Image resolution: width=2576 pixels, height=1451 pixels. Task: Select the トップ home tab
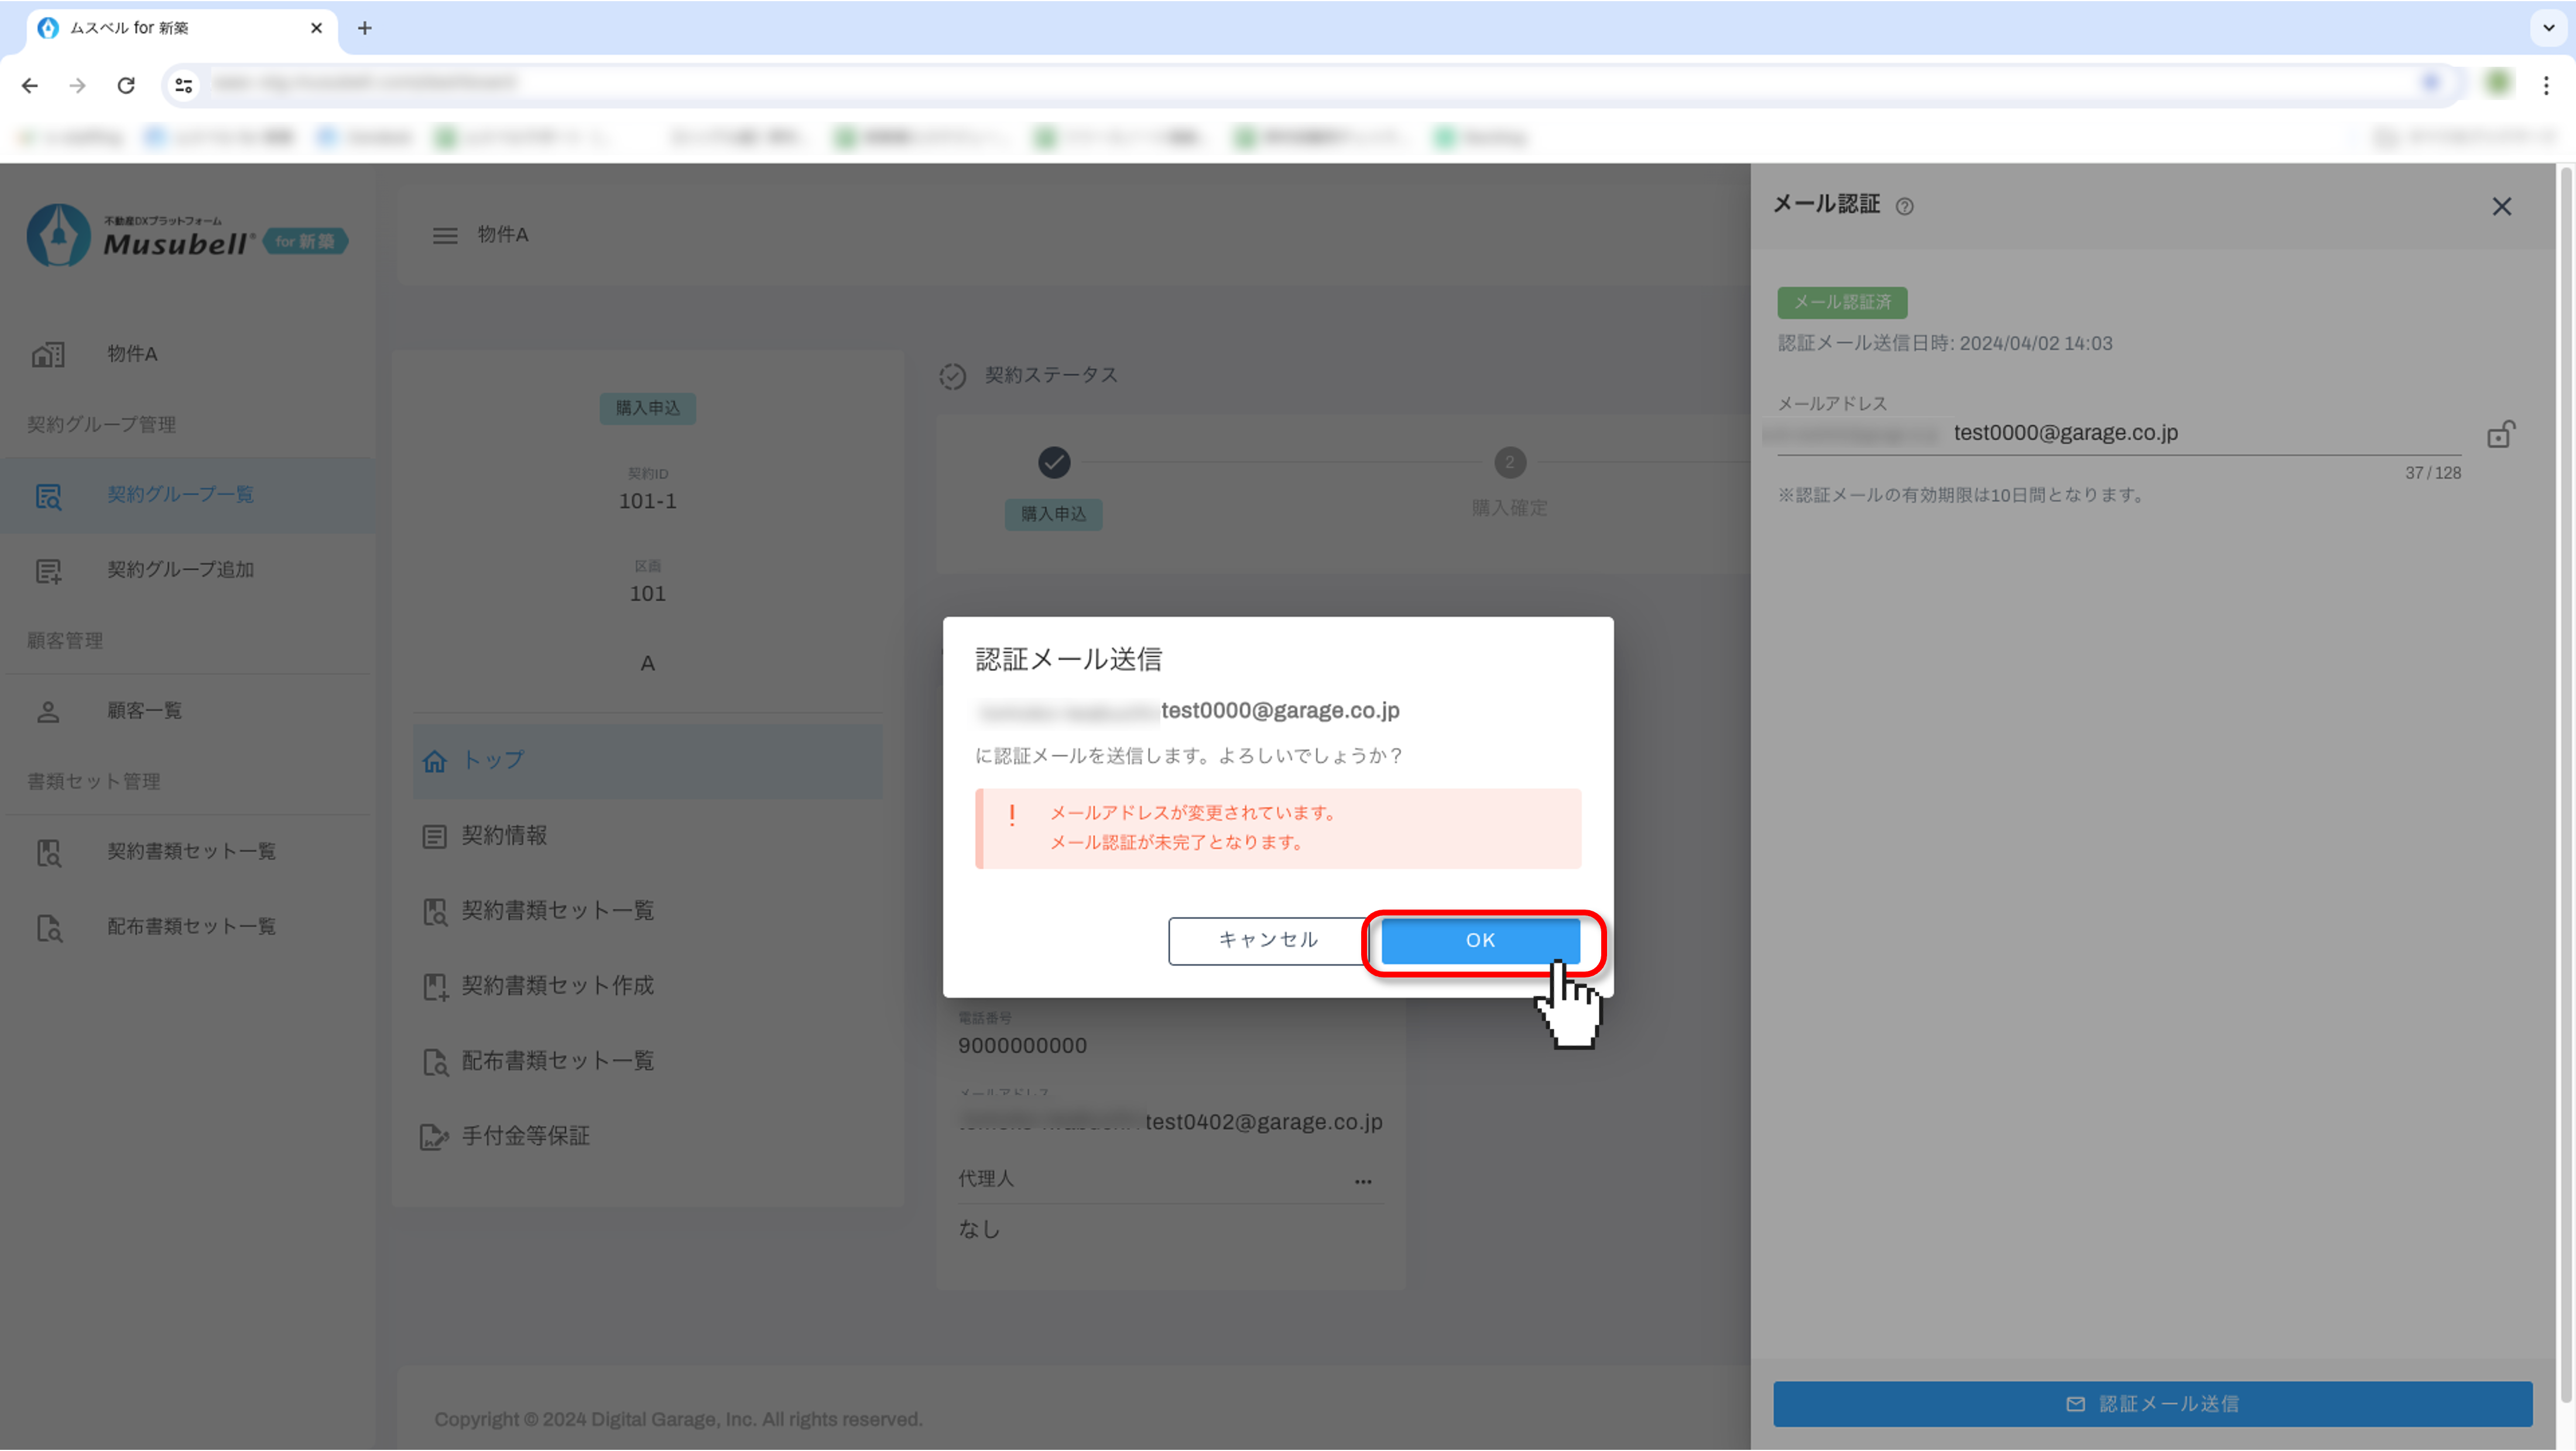coord(492,760)
